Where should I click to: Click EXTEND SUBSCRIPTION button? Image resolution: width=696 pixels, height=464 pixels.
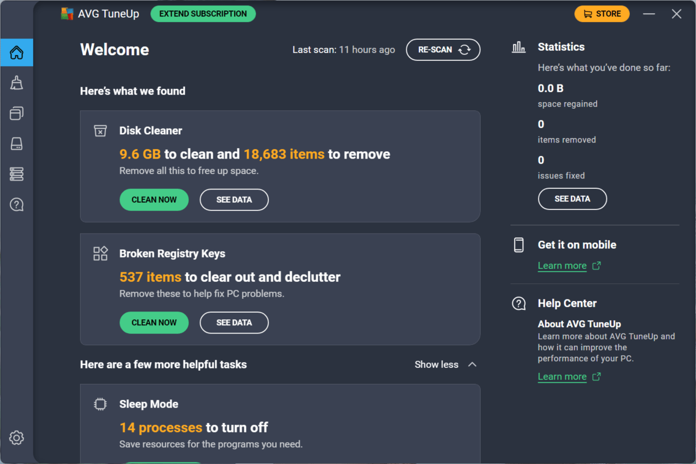point(203,14)
